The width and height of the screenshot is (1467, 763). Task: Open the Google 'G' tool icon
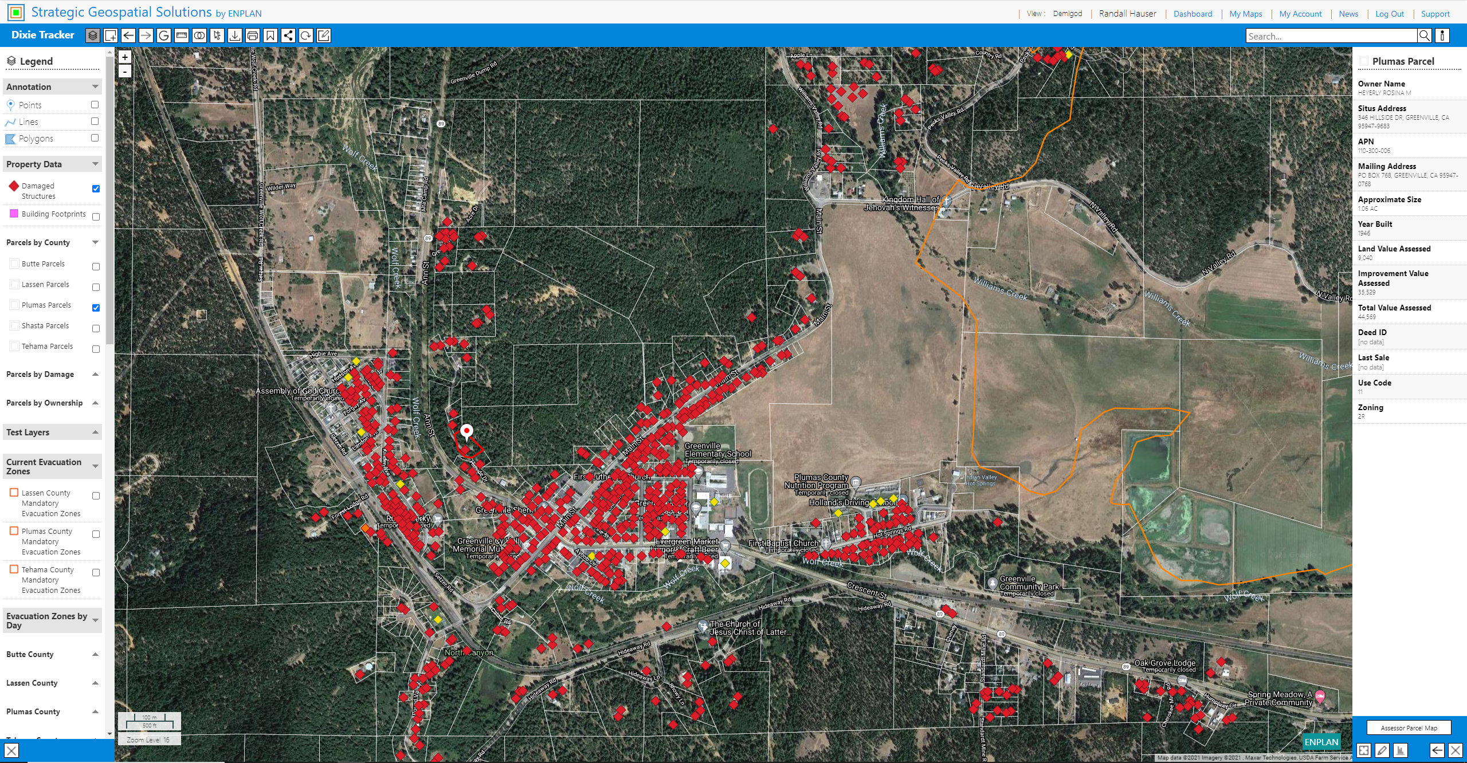click(x=164, y=36)
